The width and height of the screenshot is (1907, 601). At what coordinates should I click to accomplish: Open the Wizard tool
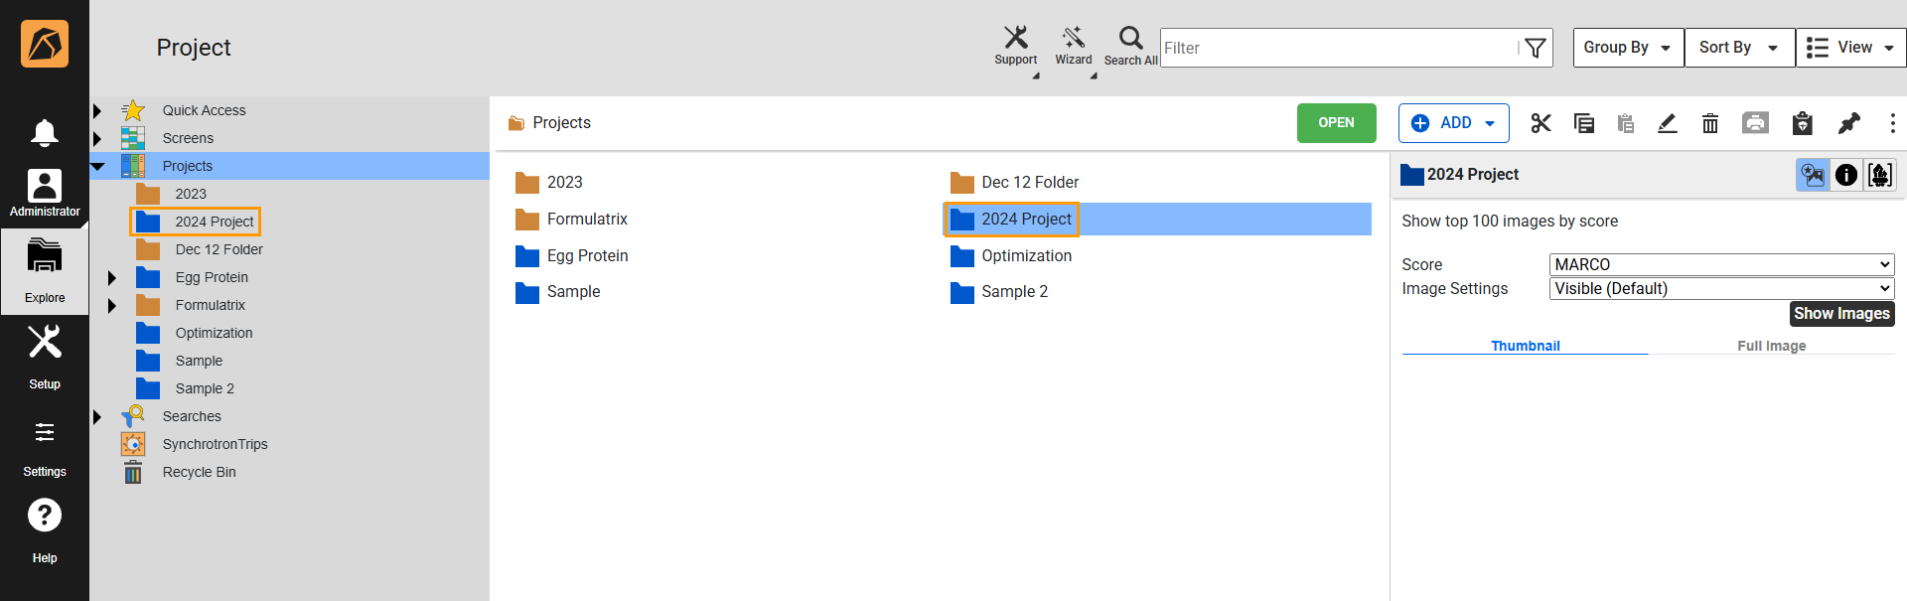point(1074,47)
